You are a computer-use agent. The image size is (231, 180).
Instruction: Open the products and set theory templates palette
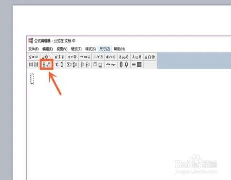point(124,64)
